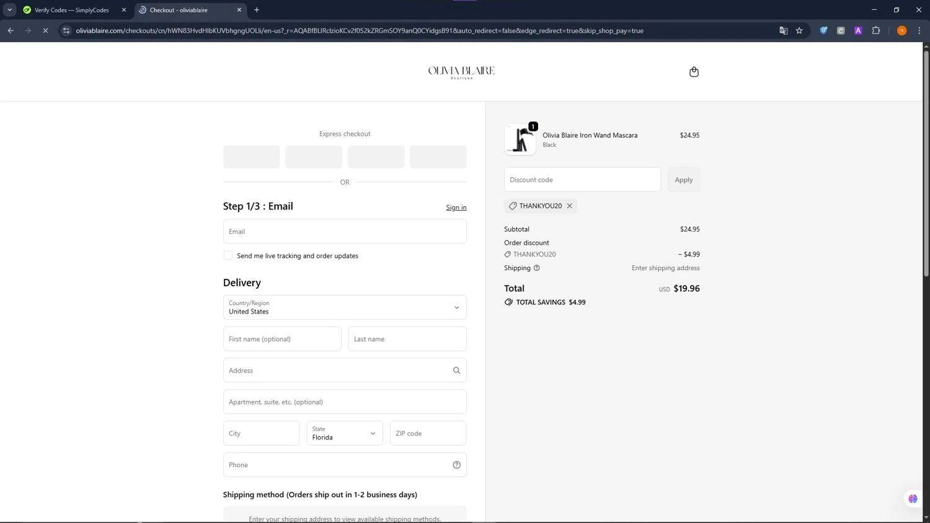Image resolution: width=930 pixels, height=523 pixels.
Task: Click the blue shield extension icon
Action: tap(823, 30)
